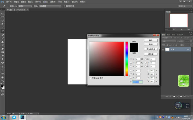Select the Eraser tool

pos(3,49)
